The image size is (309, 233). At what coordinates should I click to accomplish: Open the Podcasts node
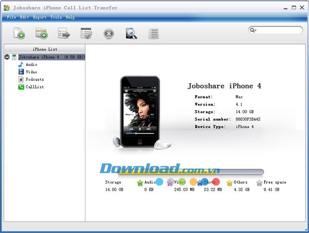(x=34, y=80)
